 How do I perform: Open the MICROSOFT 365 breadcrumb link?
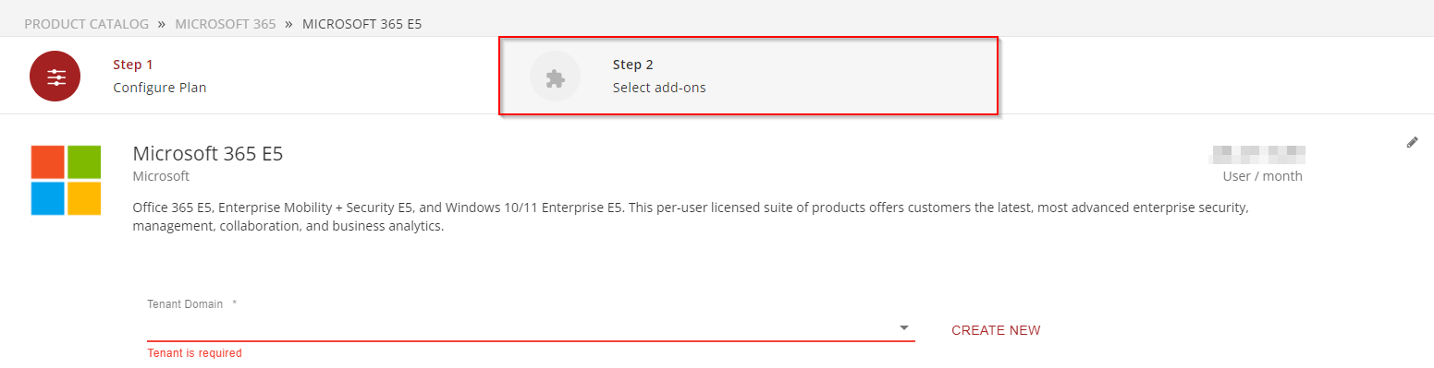coord(226,24)
